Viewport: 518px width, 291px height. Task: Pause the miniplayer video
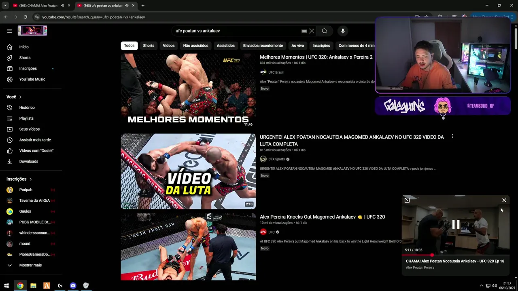(x=456, y=225)
